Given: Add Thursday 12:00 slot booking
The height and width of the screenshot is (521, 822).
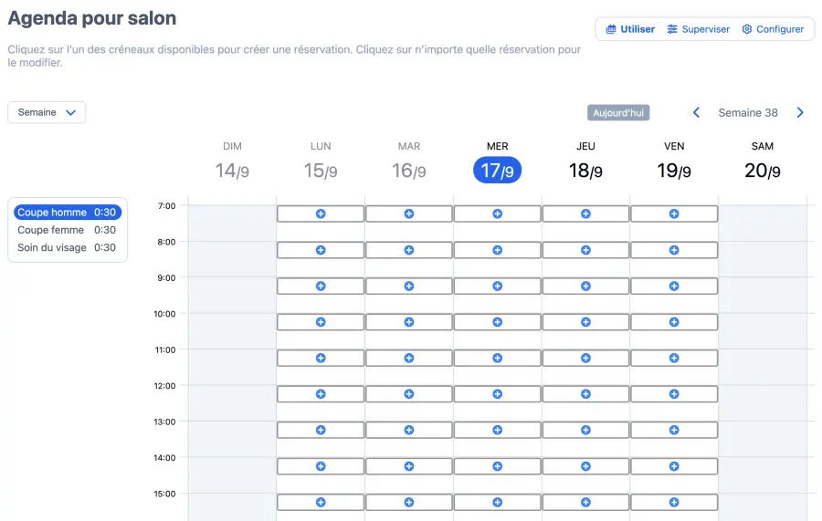Looking at the screenshot, I should (x=585, y=394).
